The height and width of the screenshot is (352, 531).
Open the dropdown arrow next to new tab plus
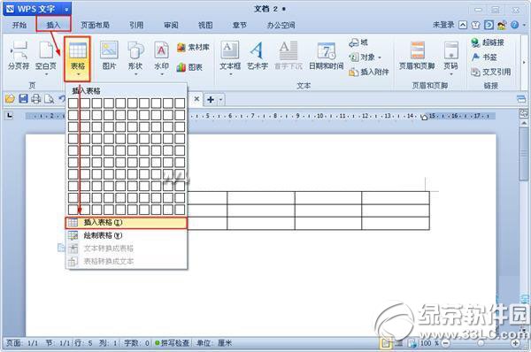click(220, 100)
